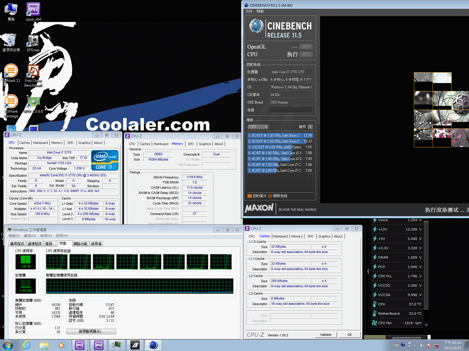The image size is (469, 351).
Task: Select the 12C/12T AMD Opteron ranking row
Action: tap(280, 147)
